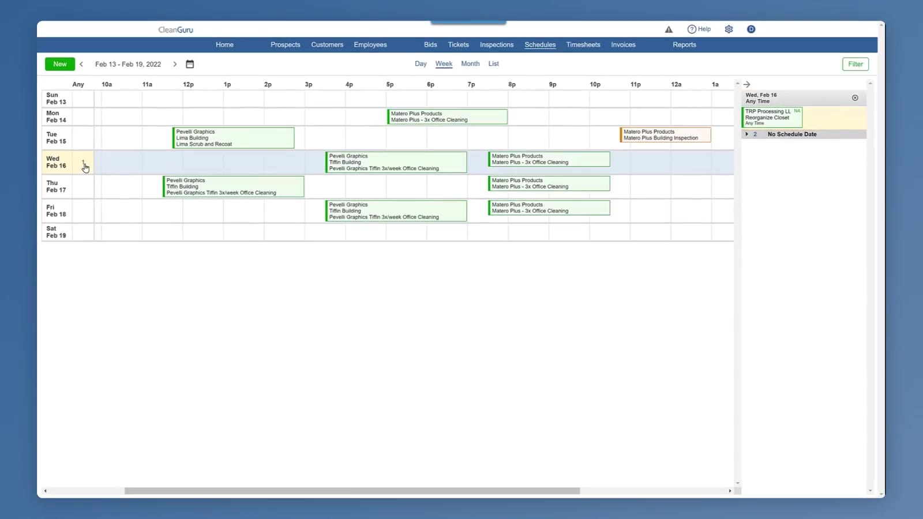Open the Invoices menu
Screen dimensions: 923x519
point(623,45)
